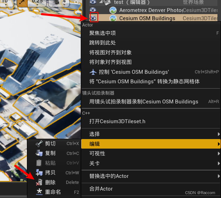Click the camera speed icon
Image resolution: width=221 pixels, height=198 pixels.
click(x=57, y=2)
